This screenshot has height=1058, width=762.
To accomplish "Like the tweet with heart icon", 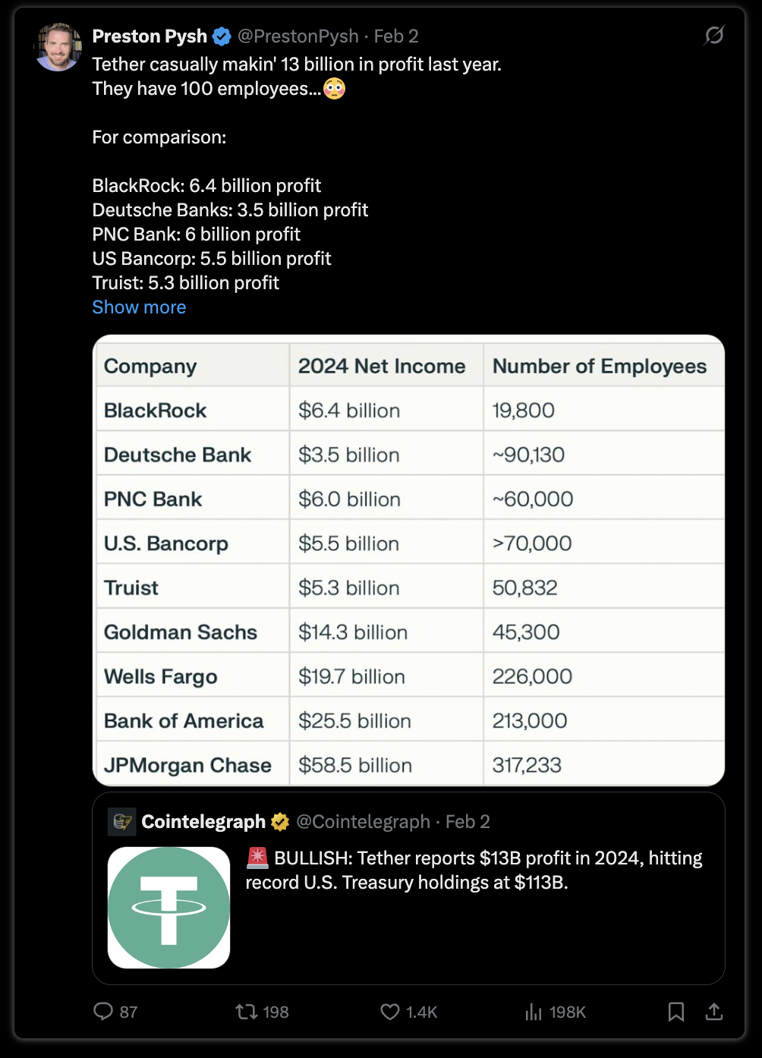I will pyautogui.click(x=390, y=1012).
